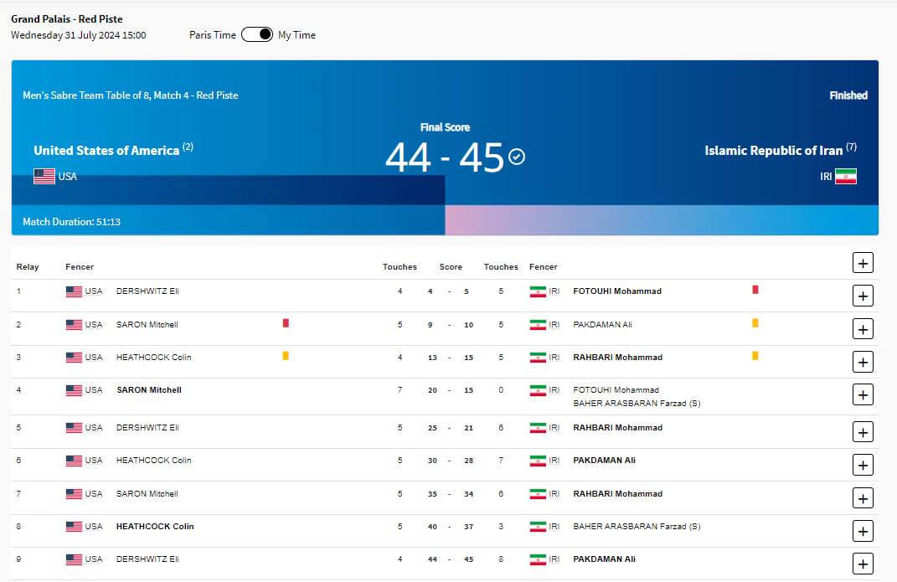The height and width of the screenshot is (582, 897).
Task: Open United States of America team link
Action: coord(106,151)
